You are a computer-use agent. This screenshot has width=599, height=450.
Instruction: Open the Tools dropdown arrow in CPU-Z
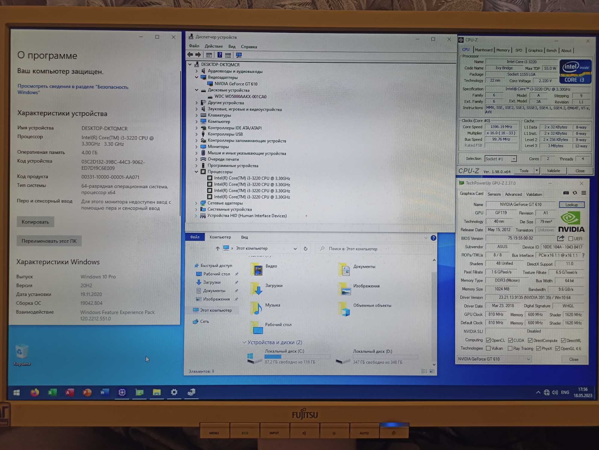537,170
